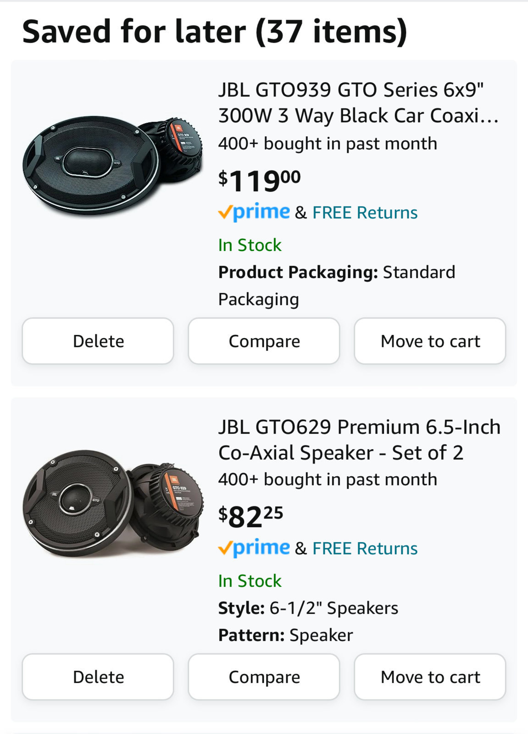Delete the JBL GTO629 saved item
The image size is (528, 734).
click(x=98, y=677)
